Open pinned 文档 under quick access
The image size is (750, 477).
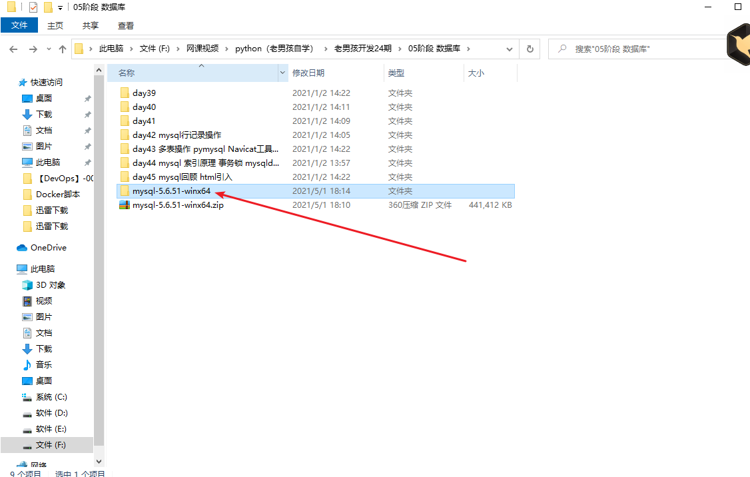[44, 130]
